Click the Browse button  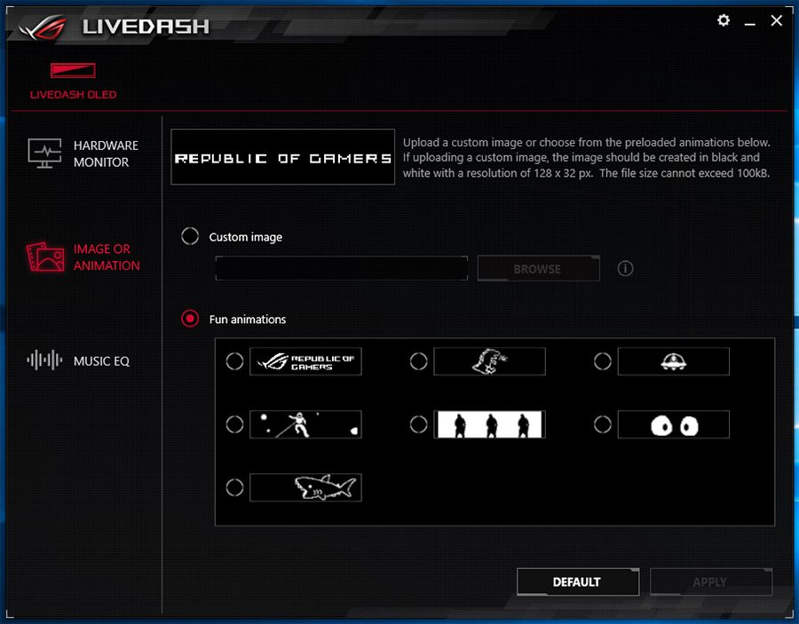pyautogui.click(x=538, y=268)
